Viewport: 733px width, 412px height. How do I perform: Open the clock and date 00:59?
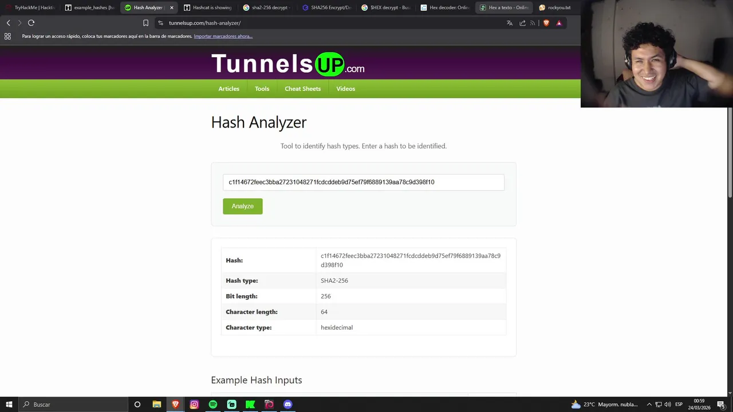click(x=699, y=405)
